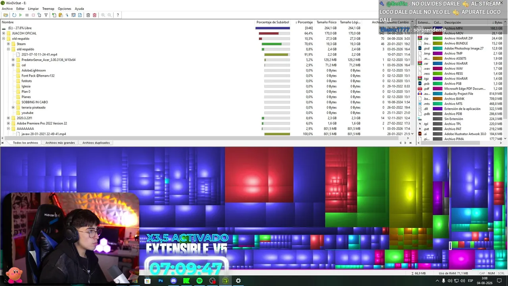Click the Archivo MP4 blue color swatch
The image size is (508, 286).
(x=437, y=28)
